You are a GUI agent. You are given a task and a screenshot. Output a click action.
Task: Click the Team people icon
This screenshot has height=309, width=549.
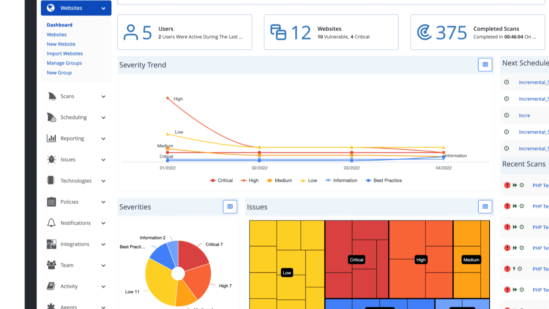click(51, 265)
